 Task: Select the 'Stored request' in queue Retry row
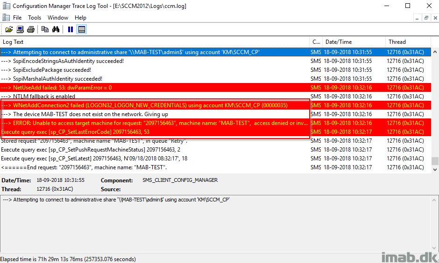[216, 141]
